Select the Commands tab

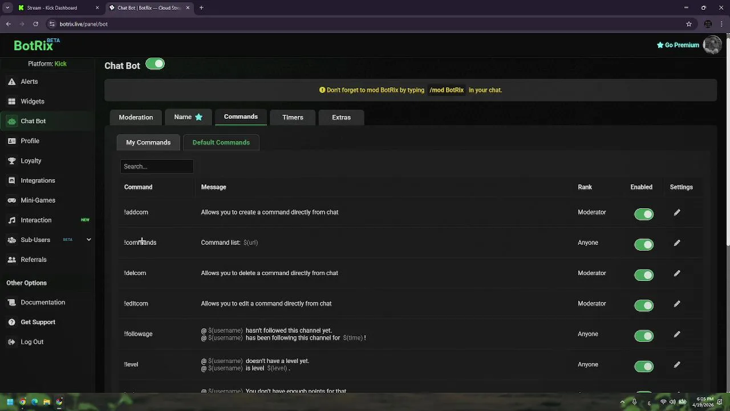pos(241,116)
